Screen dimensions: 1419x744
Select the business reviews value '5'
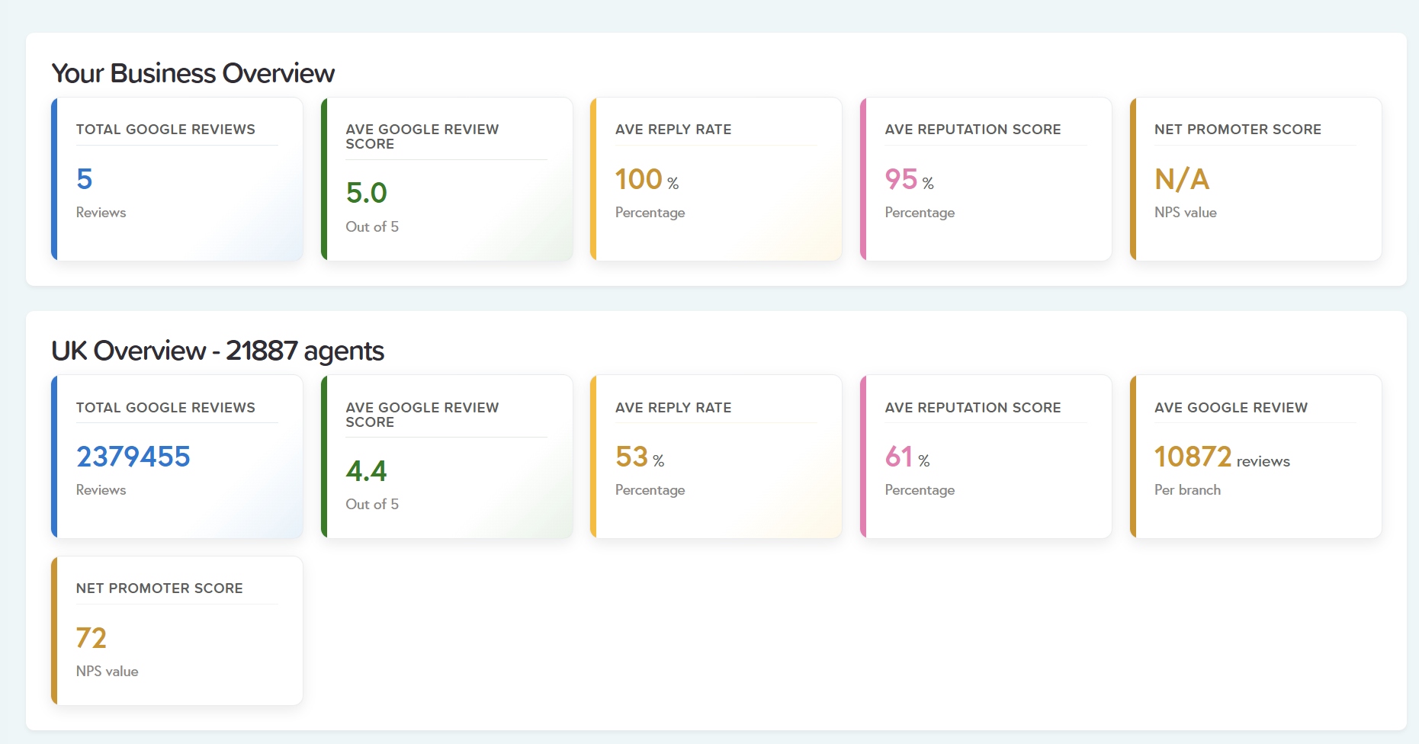[x=85, y=179]
